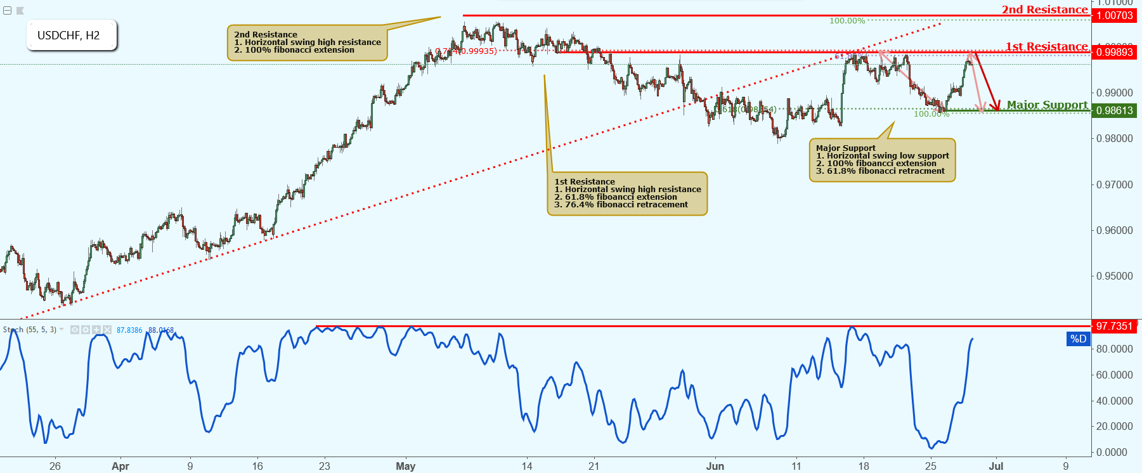Click the 80.0000 stochastic axis label
Screen dimensions: 1142x473
(1114, 349)
